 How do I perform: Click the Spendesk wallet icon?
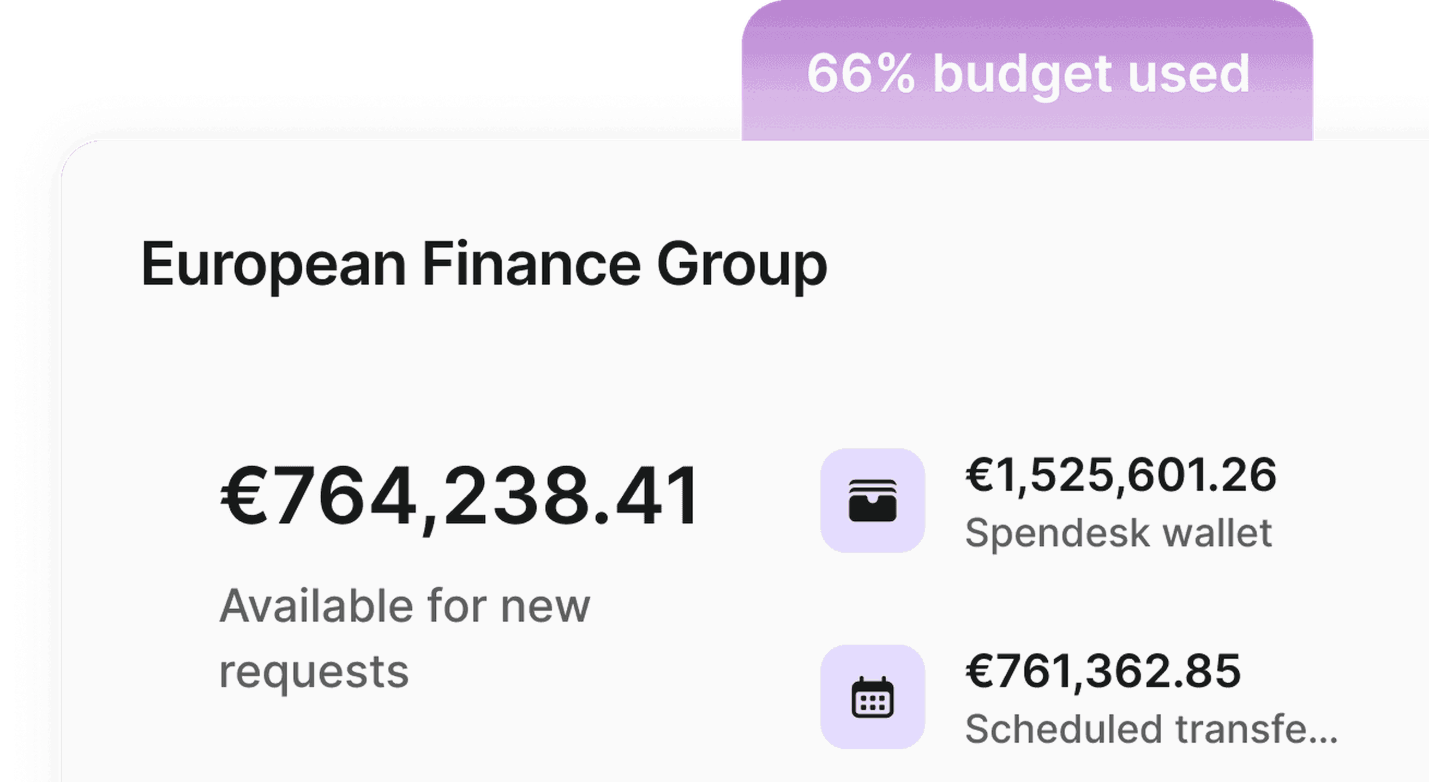(x=873, y=500)
